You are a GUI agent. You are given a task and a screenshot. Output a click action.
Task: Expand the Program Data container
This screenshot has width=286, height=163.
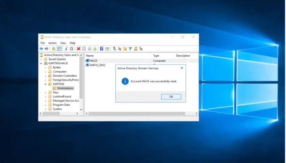45,105
